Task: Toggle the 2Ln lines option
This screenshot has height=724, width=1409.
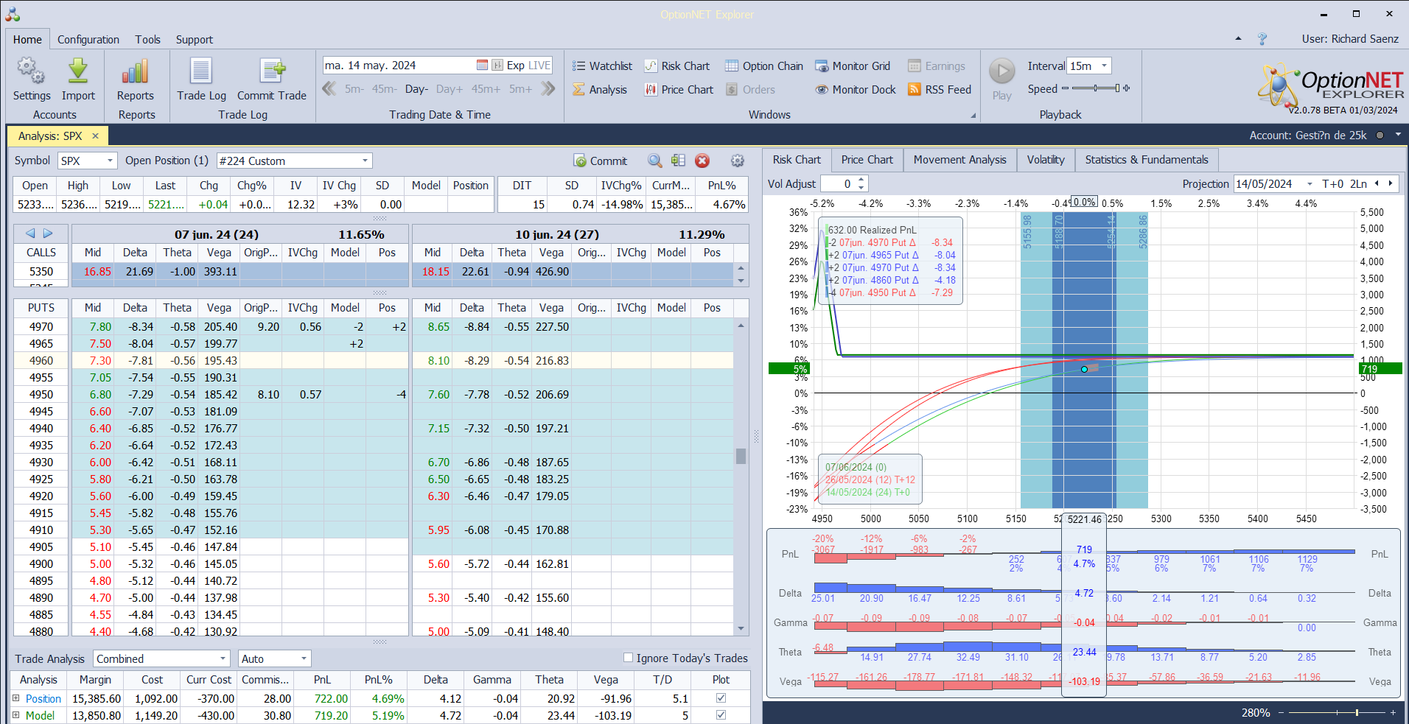Action: (x=1358, y=183)
